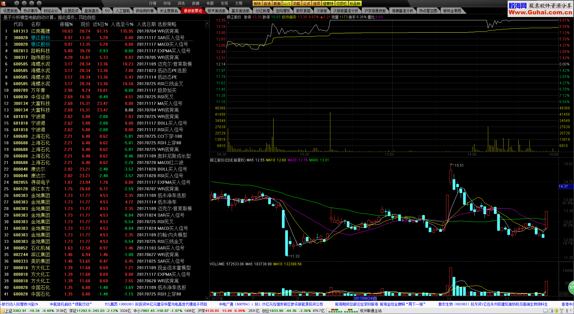Switch to the 沪深港通持股 tab
The image size is (574, 314).
point(375,11)
